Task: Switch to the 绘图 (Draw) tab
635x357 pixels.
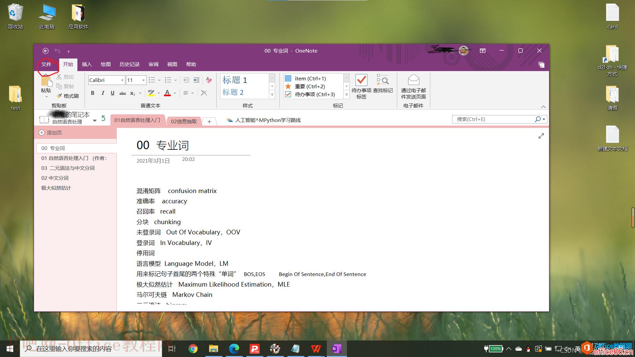Action: tap(106, 64)
